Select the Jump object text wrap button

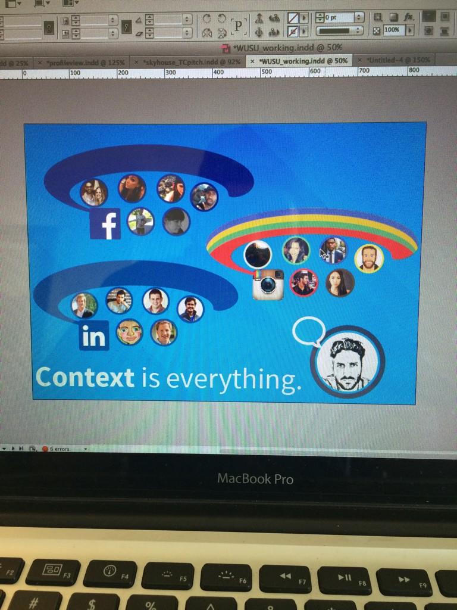pyautogui.click(x=444, y=30)
